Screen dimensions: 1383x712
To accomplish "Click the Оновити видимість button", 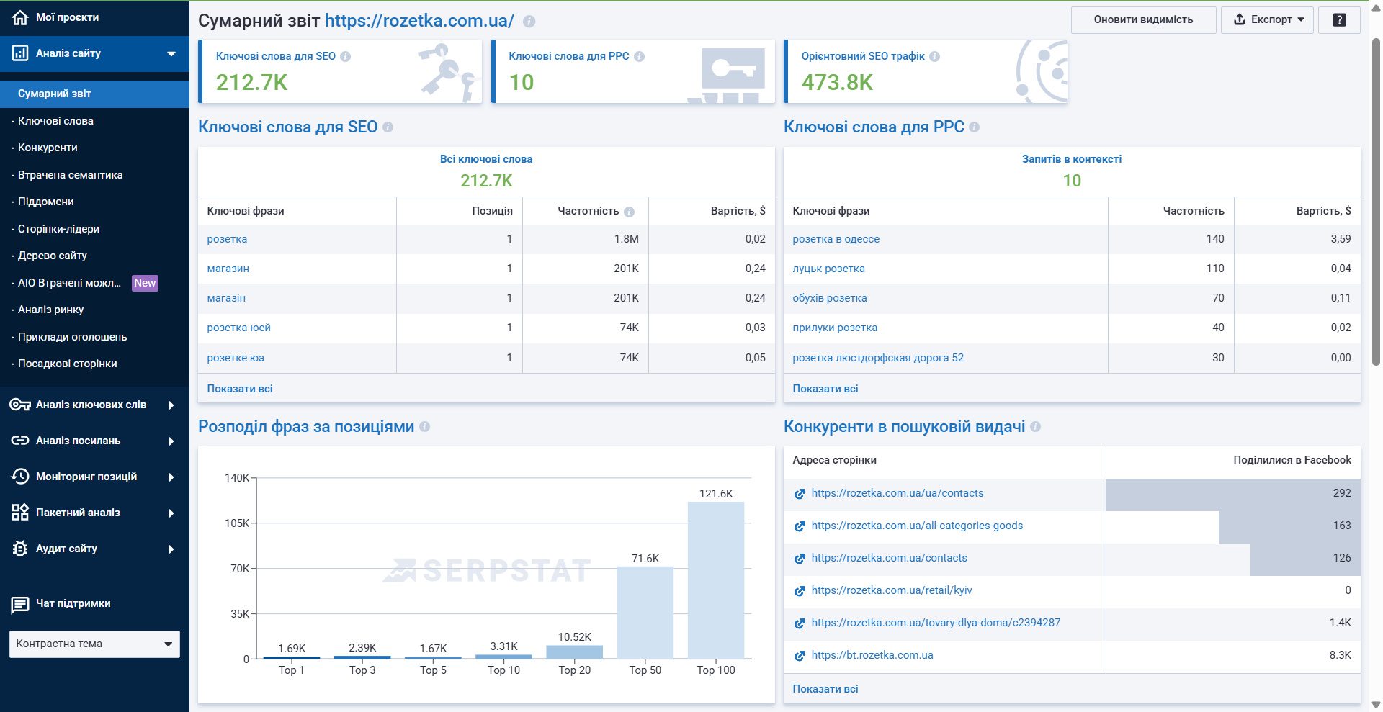I will coord(1143,20).
